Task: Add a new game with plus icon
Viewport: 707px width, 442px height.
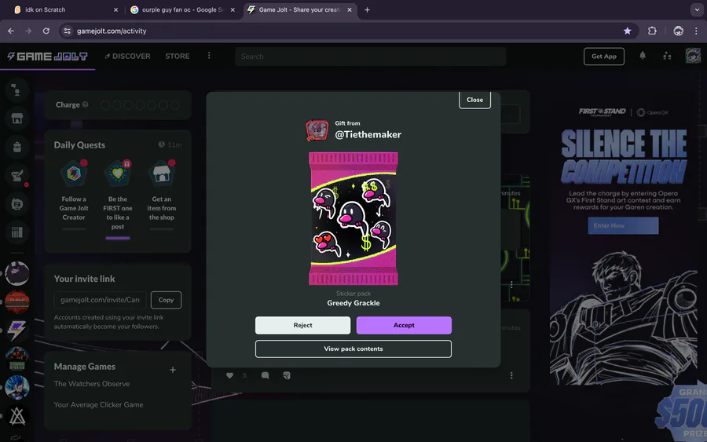Action: [x=173, y=370]
